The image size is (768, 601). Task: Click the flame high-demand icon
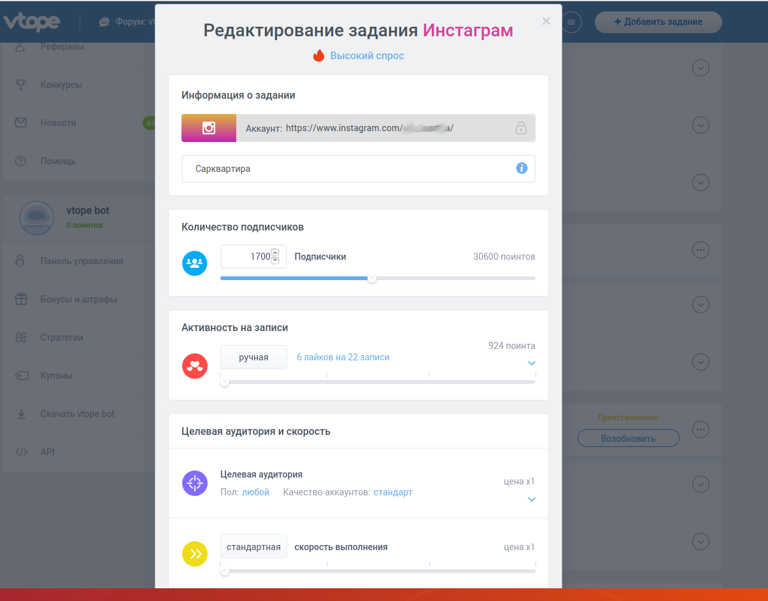point(318,56)
